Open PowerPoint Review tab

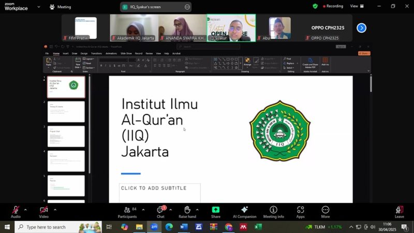pyautogui.click(x=149, y=53)
